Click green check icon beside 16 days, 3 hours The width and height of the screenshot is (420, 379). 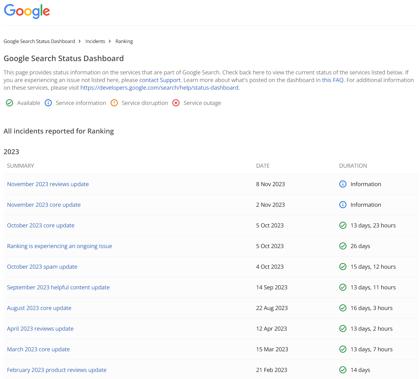pos(343,308)
